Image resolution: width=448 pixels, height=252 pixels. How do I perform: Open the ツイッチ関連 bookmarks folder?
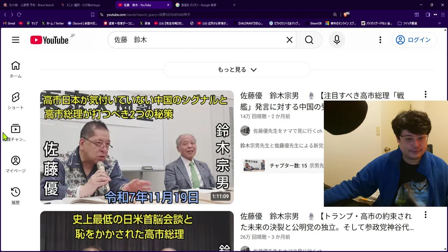(x=407, y=23)
